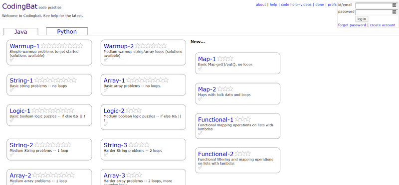The height and width of the screenshot is (185, 399).
Task: Open code help+videos link
Action: (x=296, y=4)
